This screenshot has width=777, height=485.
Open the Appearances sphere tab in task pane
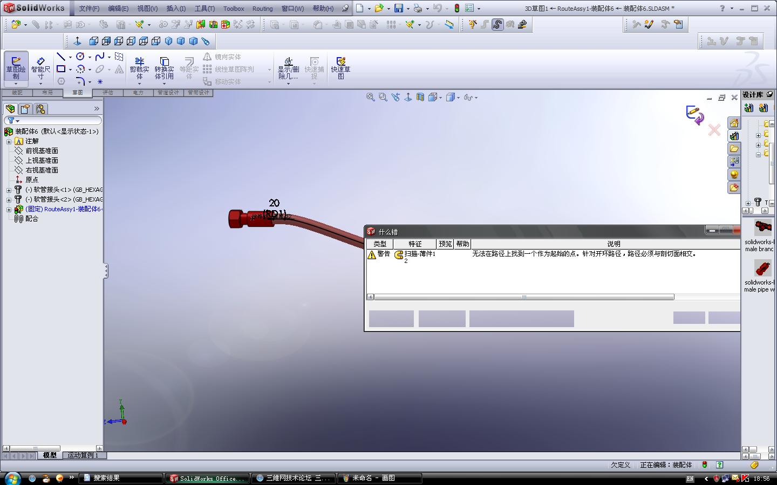(x=734, y=175)
